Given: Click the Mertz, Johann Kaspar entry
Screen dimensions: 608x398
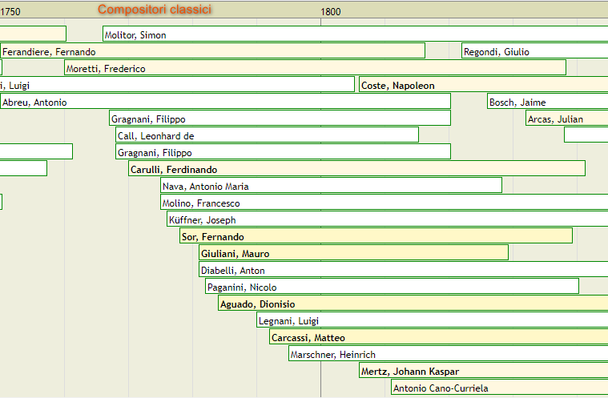Looking at the screenshot, I should point(483,371).
